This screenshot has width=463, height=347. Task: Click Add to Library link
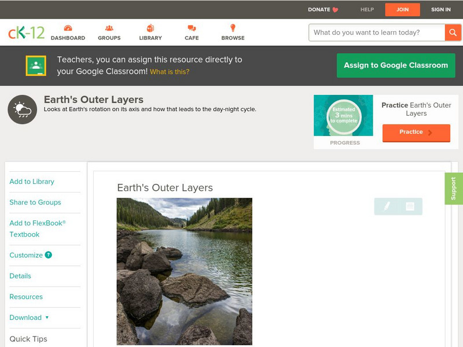tap(32, 182)
